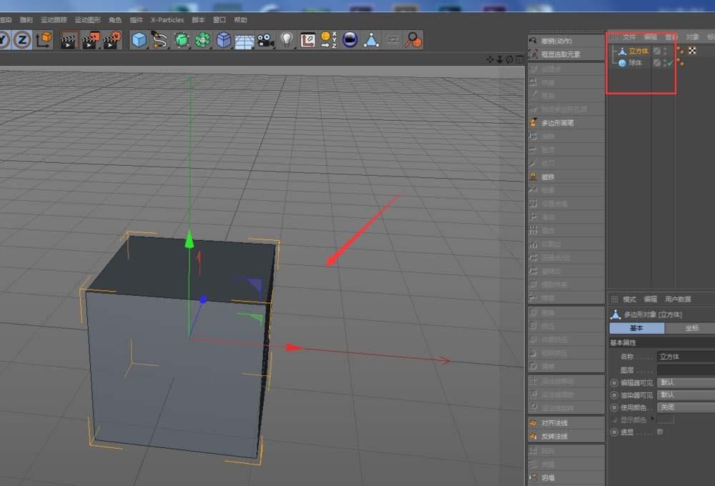Screen dimensions: 715x486
Task: Select the Light object icon on toolbar
Action: (287, 41)
